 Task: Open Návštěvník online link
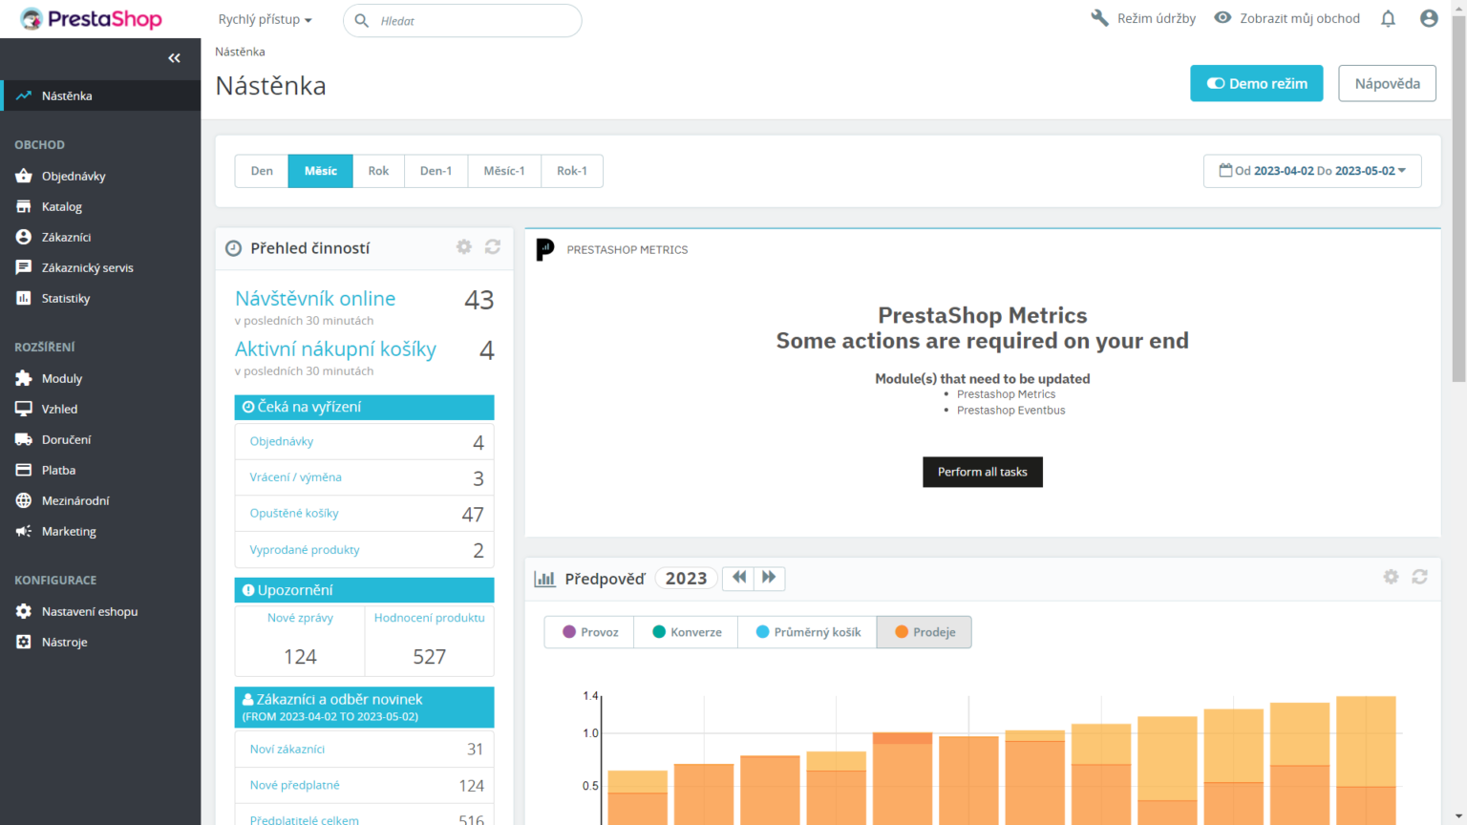[315, 298]
